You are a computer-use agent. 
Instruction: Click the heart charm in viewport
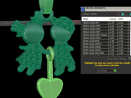pos(50,88)
